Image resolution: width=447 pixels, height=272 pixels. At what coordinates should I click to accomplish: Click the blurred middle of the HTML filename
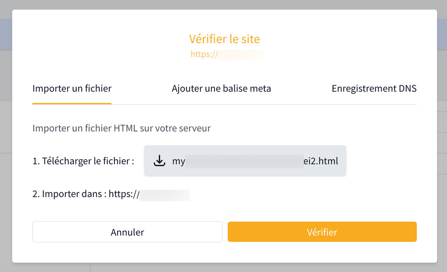(x=244, y=161)
